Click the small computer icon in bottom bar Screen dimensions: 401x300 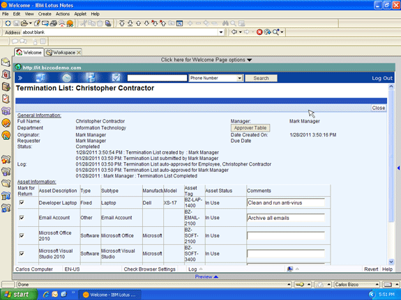[x=289, y=269]
